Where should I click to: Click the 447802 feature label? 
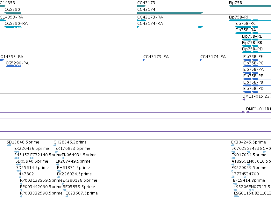(26, 174)
